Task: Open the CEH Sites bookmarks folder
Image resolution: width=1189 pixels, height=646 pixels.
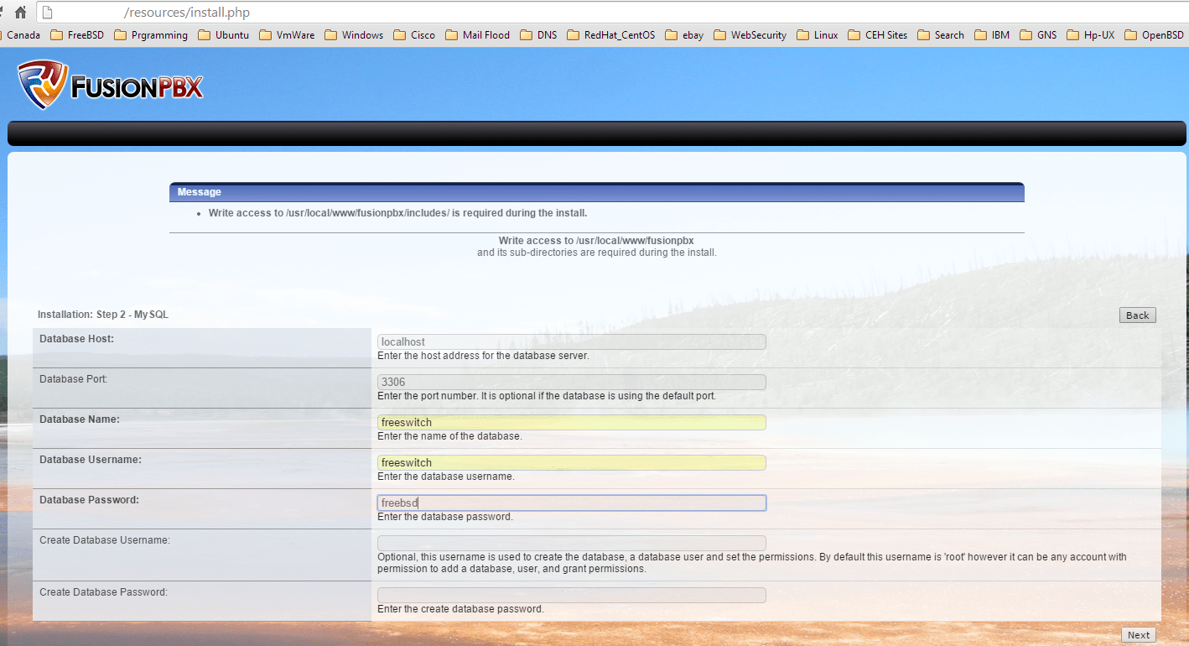Action: [x=877, y=34]
